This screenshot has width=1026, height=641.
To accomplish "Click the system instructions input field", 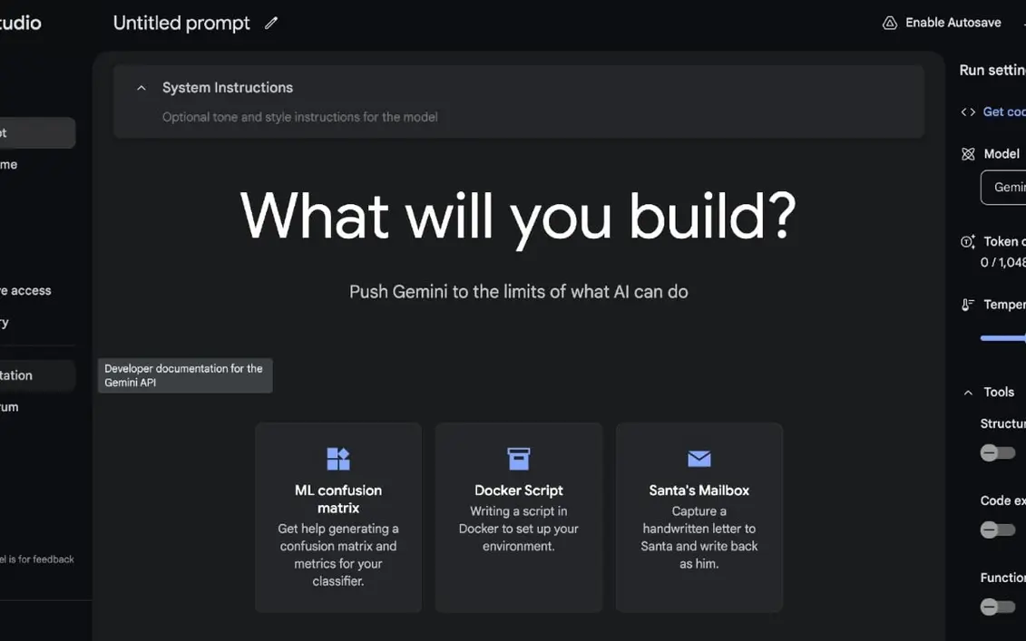I will tap(299, 117).
